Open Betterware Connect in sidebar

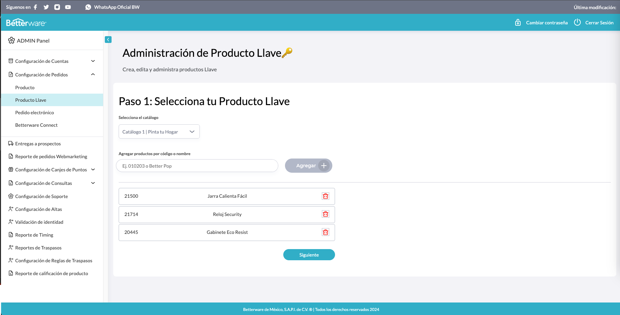tap(37, 125)
